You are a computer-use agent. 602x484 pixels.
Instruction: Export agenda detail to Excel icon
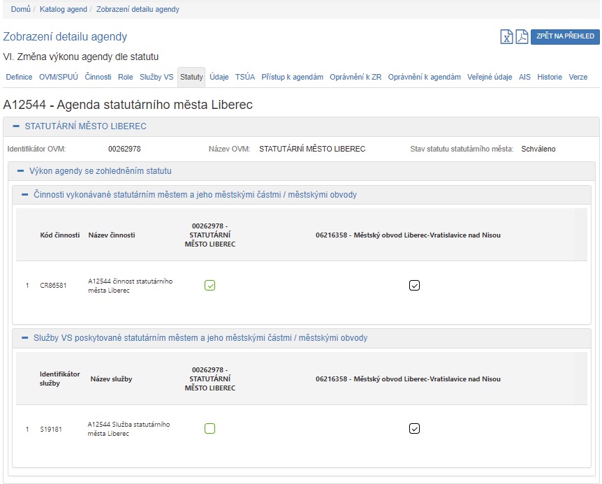click(x=507, y=37)
